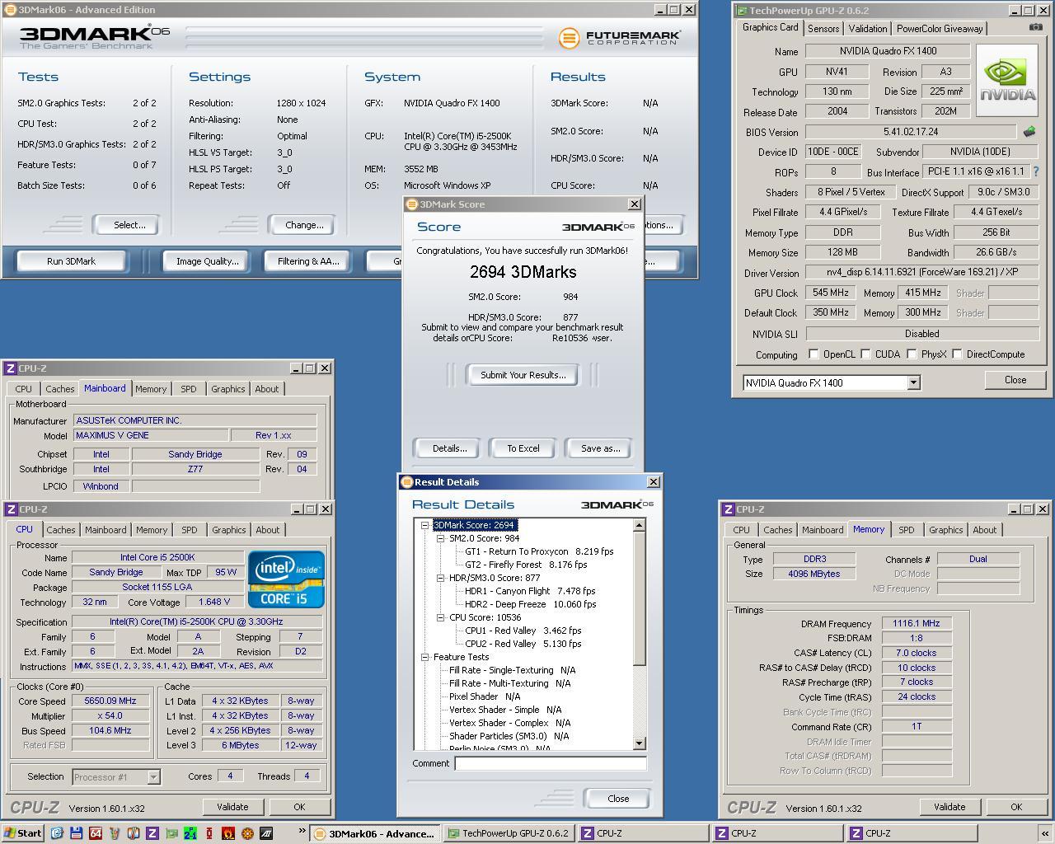1055x844 pixels.
Task: Select HDR2 - Deep Freeze tree row
Action: point(531,604)
